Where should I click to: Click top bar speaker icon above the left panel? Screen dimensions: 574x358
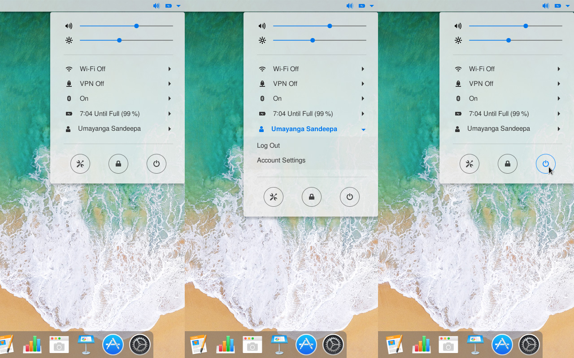tap(156, 6)
